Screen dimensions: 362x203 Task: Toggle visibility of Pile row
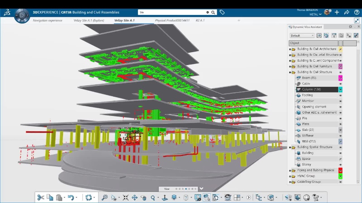click(340, 118)
